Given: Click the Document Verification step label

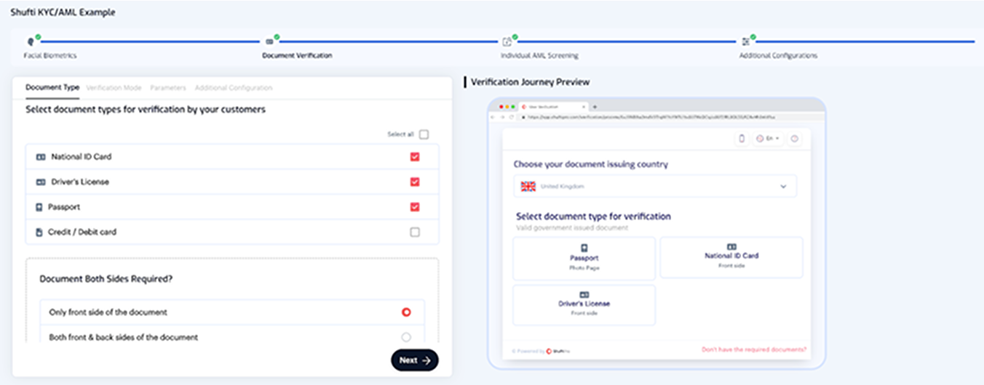Looking at the screenshot, I should point(297,55).
